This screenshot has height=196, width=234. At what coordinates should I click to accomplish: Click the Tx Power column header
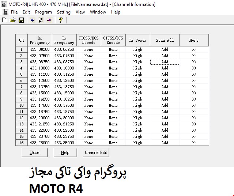point(138,40)
